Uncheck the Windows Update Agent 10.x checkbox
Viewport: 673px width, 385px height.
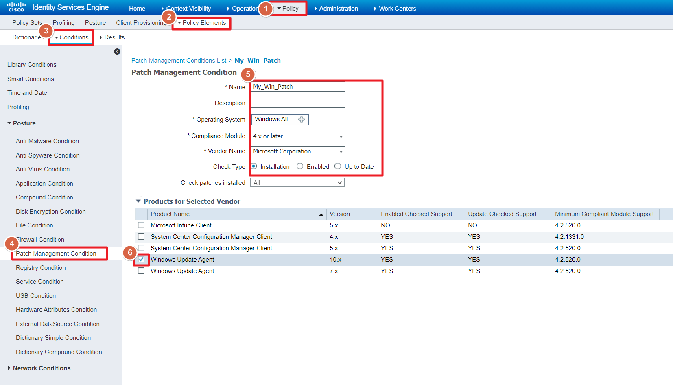tap(141, 260)
